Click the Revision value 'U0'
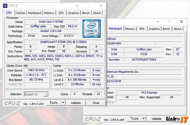Viewport: 190px width, 125px height. click(96, 51)
